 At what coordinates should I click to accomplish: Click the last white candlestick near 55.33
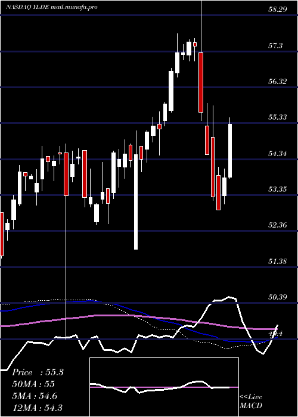(x=230, y=151)
